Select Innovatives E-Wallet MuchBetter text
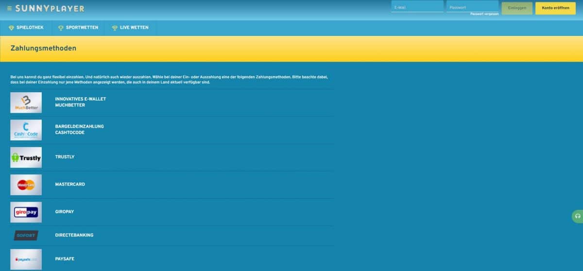 point(81,102)
